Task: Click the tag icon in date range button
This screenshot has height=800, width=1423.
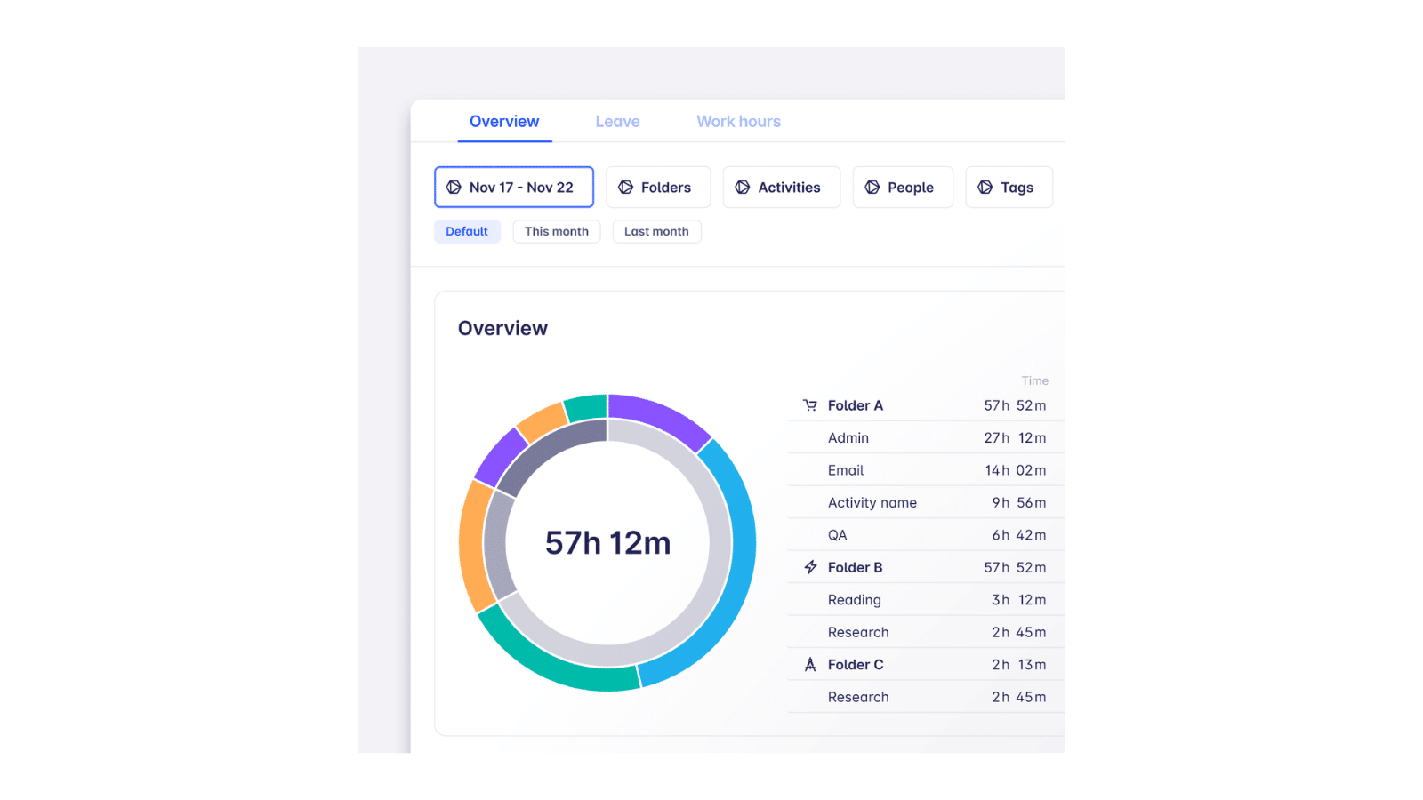Action: point(454,188)
